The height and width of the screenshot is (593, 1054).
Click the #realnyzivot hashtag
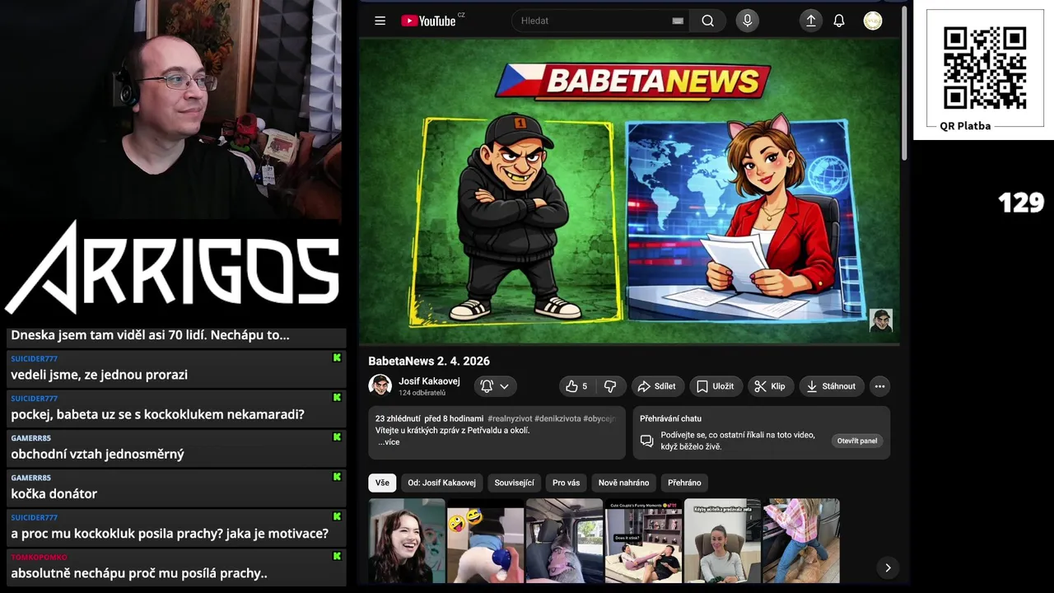click(x=509, y=418)
